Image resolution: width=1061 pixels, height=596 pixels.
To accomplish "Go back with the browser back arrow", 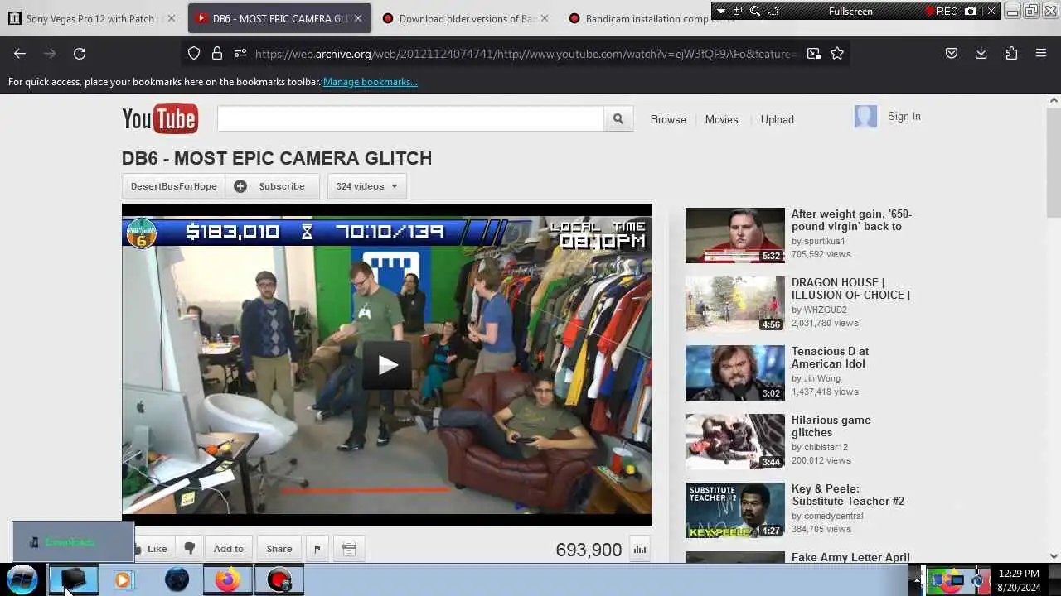I will click(x=20, y=53).
